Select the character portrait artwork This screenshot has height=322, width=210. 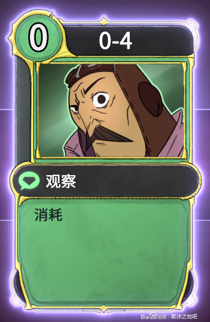pyautogui.click(x=111, y=110)
